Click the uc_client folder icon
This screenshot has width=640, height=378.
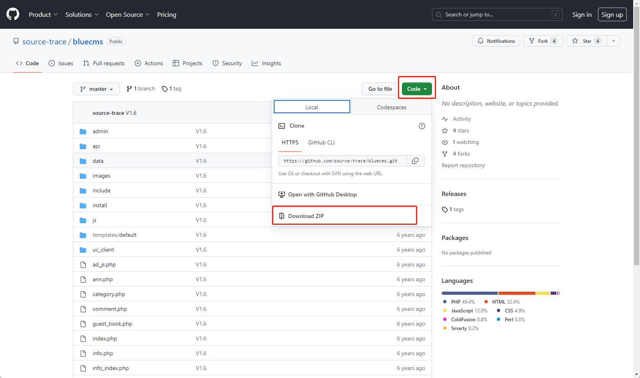coord(83,250)
